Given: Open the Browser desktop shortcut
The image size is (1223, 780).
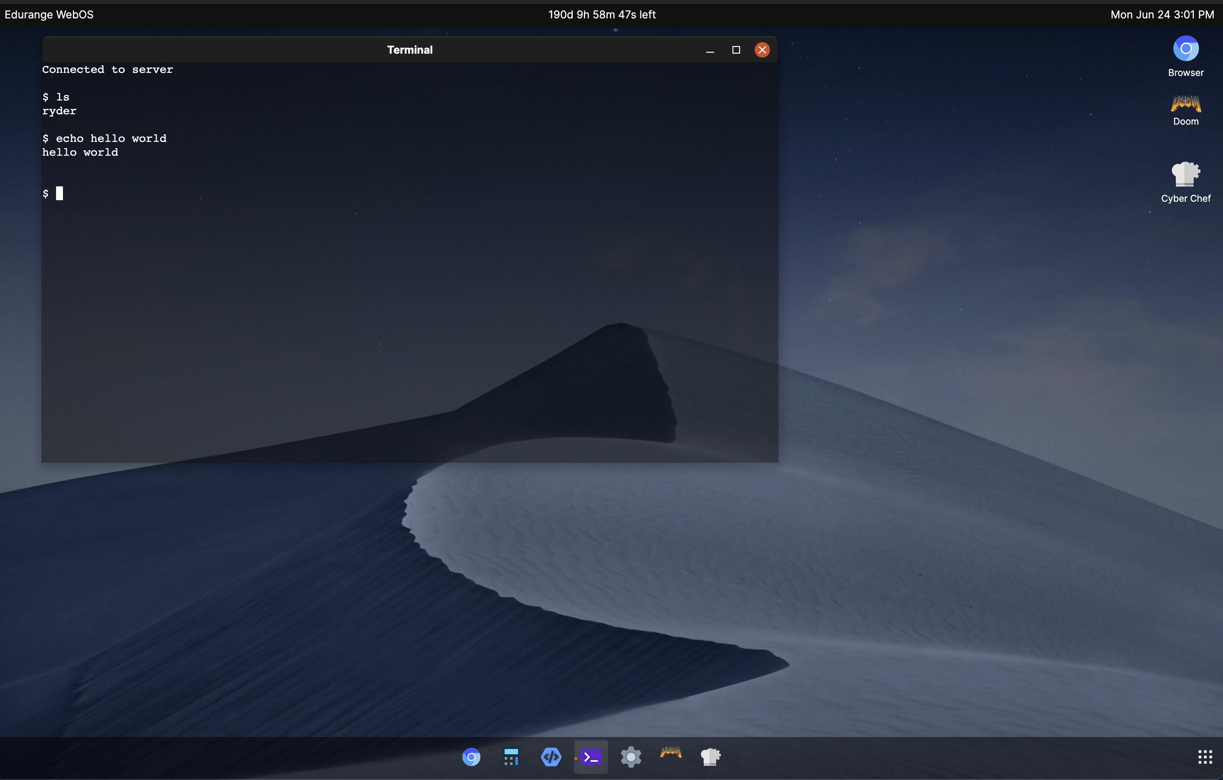Looking at the screenshot, I should (x=1185, y=56).
